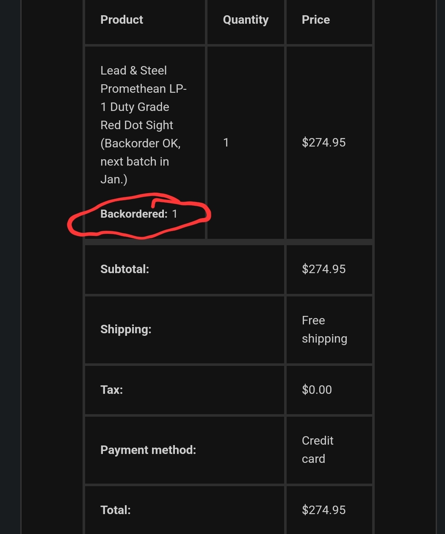Click the red hand-drawn circle annotation

tap(139, 216)
